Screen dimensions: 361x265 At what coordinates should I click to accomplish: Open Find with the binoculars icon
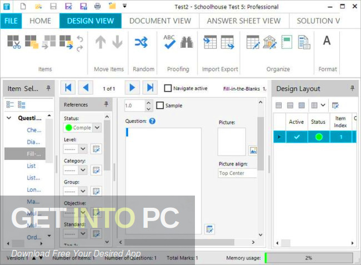pos(187,42)
